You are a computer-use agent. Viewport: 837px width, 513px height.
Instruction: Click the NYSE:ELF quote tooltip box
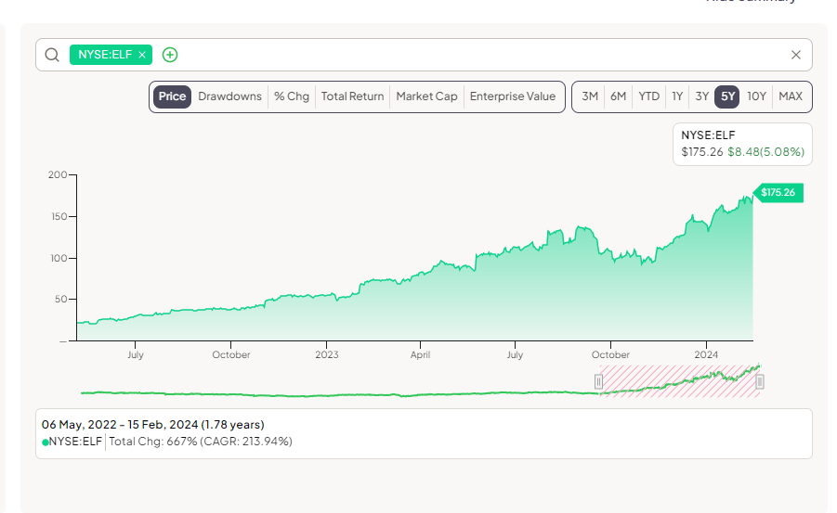742,144
